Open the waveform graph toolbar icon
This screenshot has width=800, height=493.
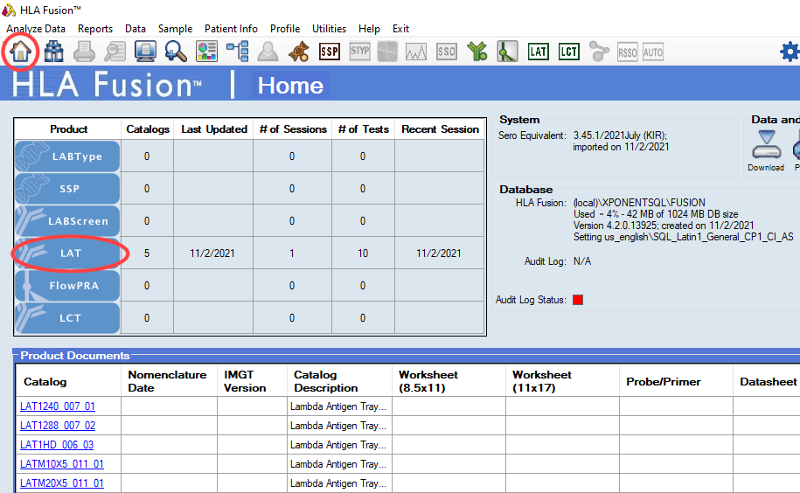click(x=416, y=52)
